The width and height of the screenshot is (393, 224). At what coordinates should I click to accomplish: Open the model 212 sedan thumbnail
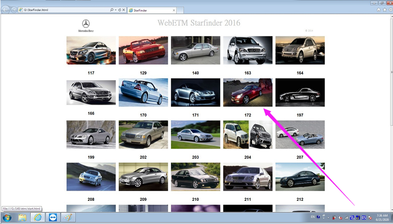pyautogui.click(x=300, y=177)
